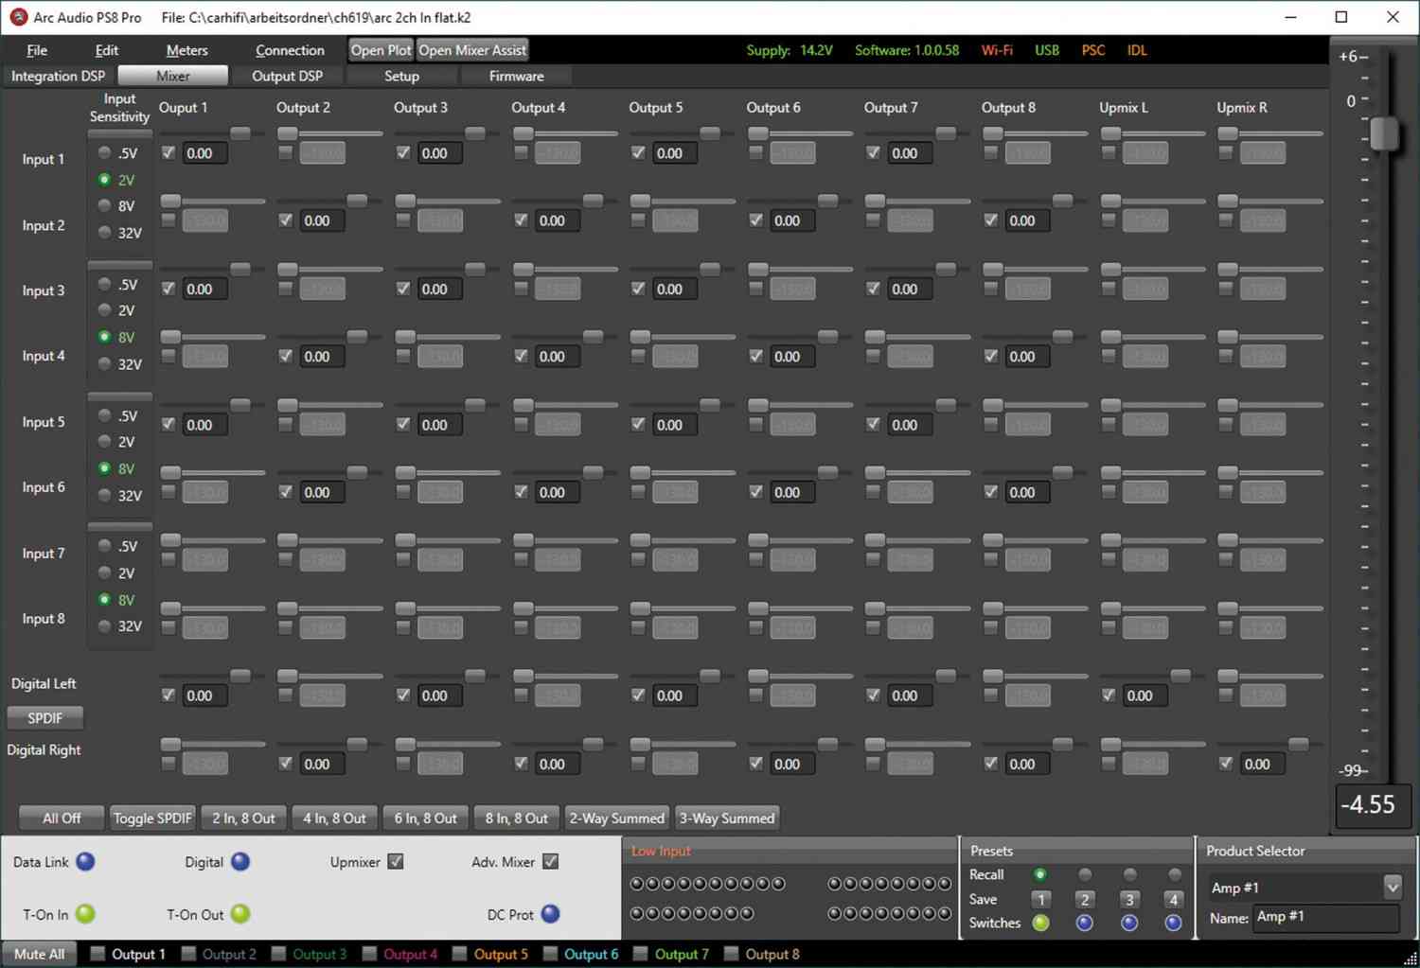Click the 2-Way Summed button
1420x968 pixels.
point(617,818)
